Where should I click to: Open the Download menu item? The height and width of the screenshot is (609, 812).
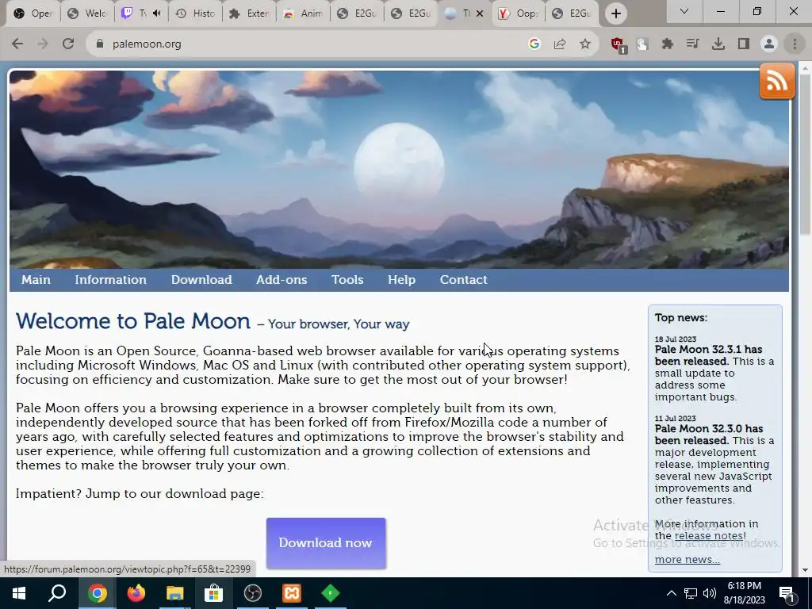coord(201,280)
